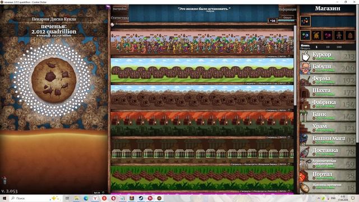Open Task View on the taskbar
The image size is (359, 202).
67,198
